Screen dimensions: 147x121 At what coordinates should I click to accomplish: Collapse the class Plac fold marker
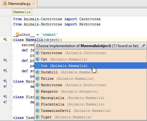11,97
